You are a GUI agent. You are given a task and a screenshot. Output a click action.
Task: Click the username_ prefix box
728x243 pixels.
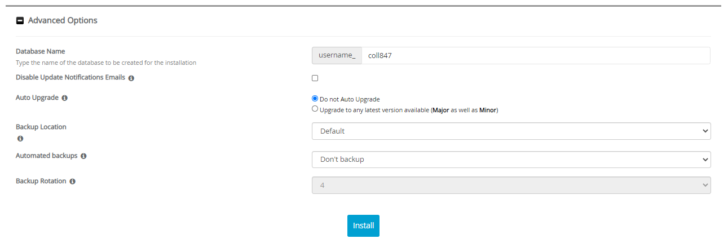point(337,55)
